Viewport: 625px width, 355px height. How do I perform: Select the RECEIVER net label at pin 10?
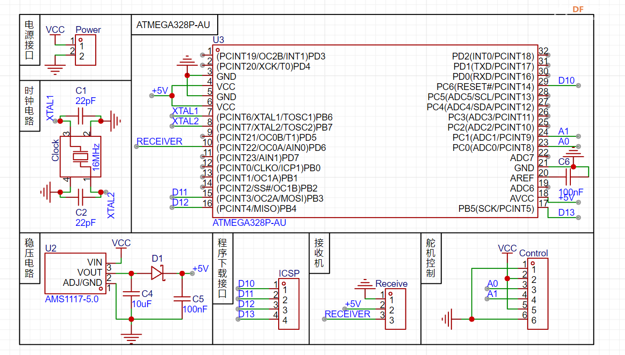click(x=160, y=142)
